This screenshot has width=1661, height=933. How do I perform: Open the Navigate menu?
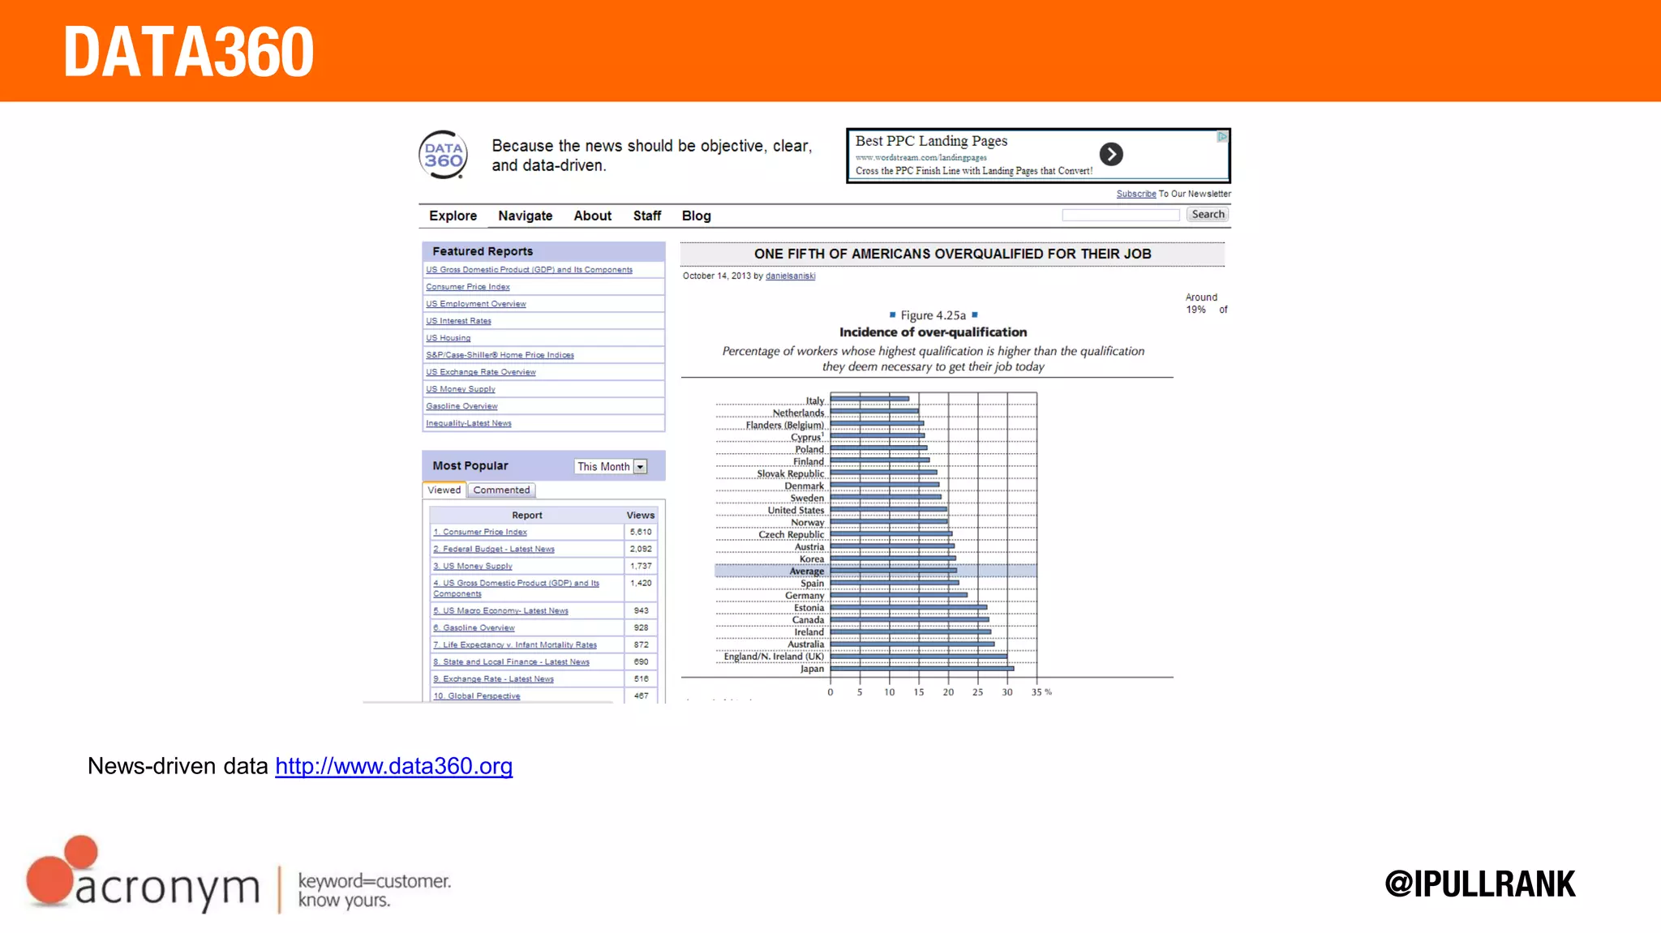(x=525, y=216)
